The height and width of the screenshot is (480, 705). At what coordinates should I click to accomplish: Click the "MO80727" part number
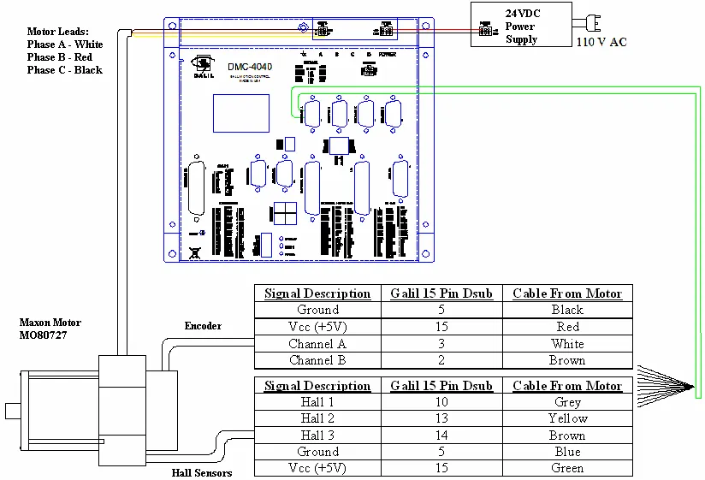point(43,335)
